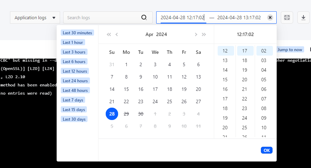Go to previous year with double-left arrow

(109, 34)
